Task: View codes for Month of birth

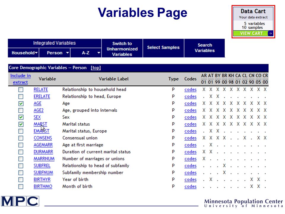Action: point(191,186)
